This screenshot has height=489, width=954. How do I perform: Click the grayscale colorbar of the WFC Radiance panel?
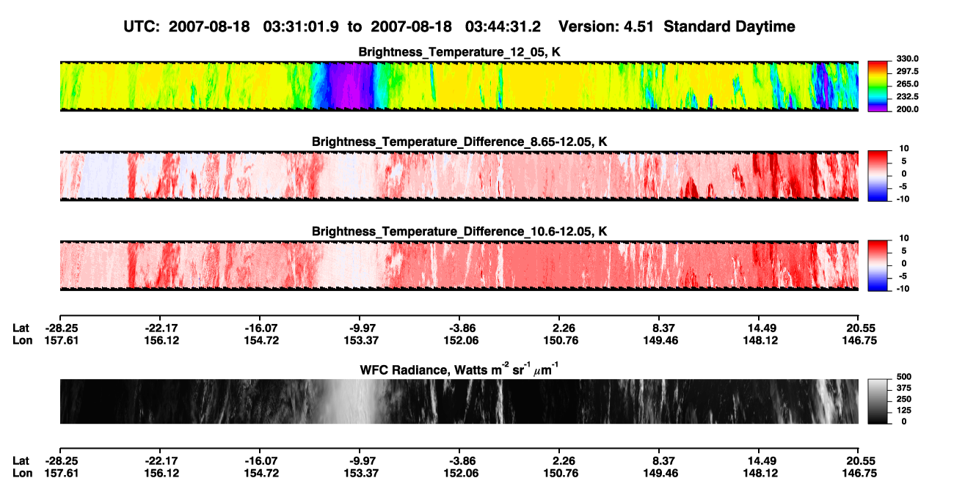point(878,401)
